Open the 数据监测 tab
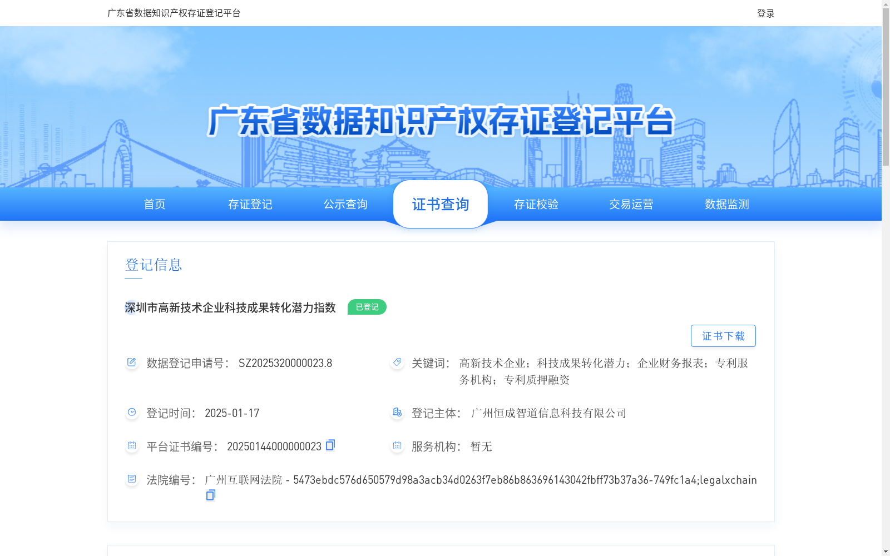This screenshot has width=890, height=556. point(727,204)
